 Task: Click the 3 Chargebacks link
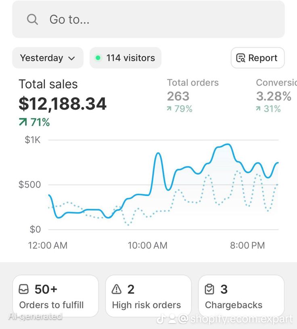point(241,296)
